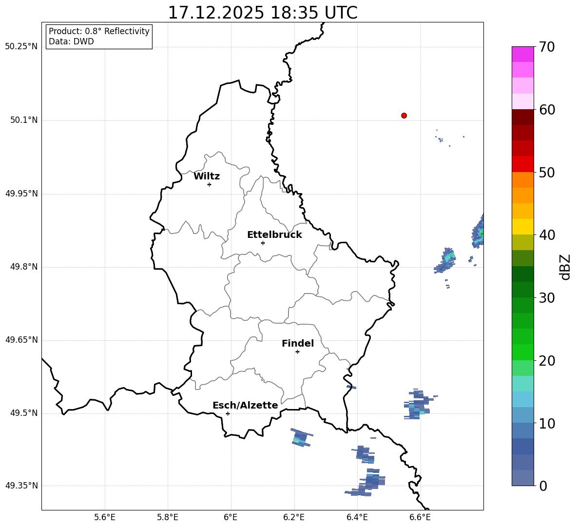The width and height of the screenshot is (577, 527).
Task: Click the 30 colorbar tick label
Action: coord(547,298)
